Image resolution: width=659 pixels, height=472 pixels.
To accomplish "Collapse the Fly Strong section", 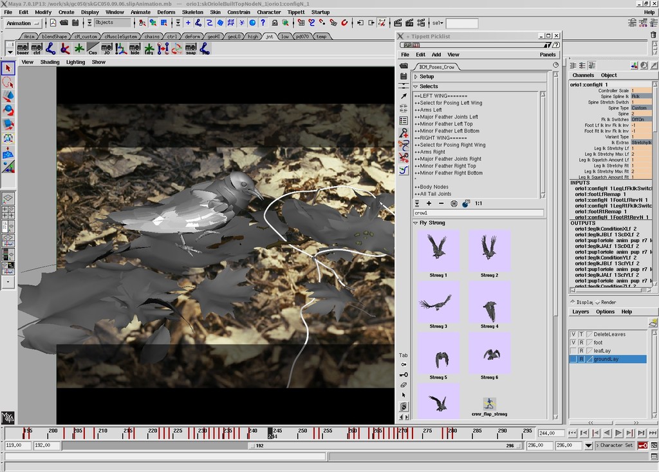I will click(416, 223).
